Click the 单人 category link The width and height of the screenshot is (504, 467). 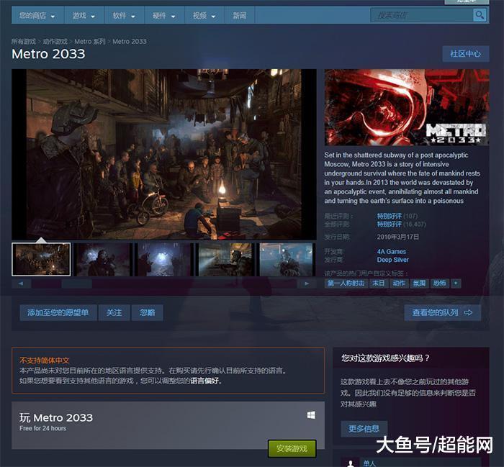pos(369,463)
